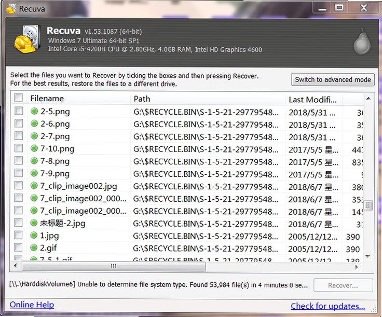Select the file name 7_clip_image002.jpg
382x317 pixels.
click(78, 186)
